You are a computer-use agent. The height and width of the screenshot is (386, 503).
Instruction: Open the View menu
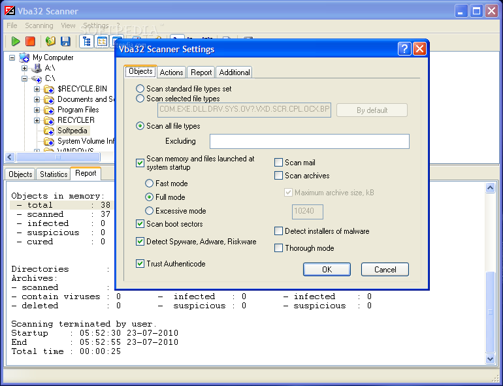(x=68, y=25)
